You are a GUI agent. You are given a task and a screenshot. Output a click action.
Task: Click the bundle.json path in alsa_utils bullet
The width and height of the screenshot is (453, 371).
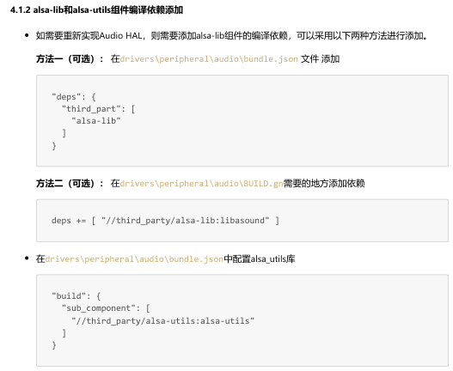(x=134, y=259)
